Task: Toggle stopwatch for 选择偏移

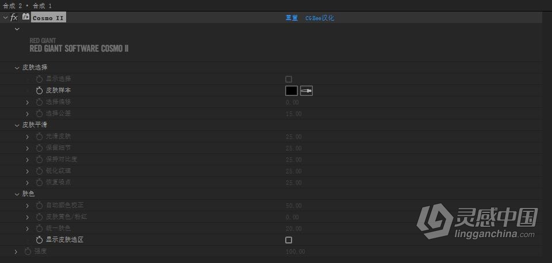Action: coord(40,102)
